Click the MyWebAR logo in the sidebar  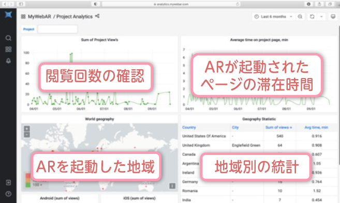click(8, 14)
